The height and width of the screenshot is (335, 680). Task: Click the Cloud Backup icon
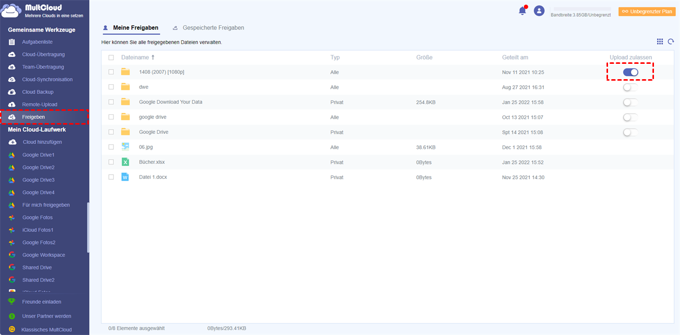(12, 92)
